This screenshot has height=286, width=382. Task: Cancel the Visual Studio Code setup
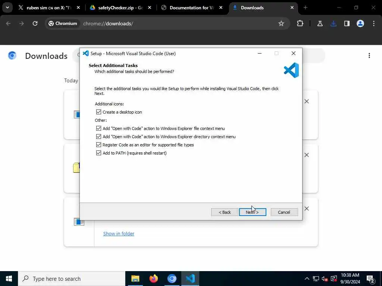click(x=284, y=212)
